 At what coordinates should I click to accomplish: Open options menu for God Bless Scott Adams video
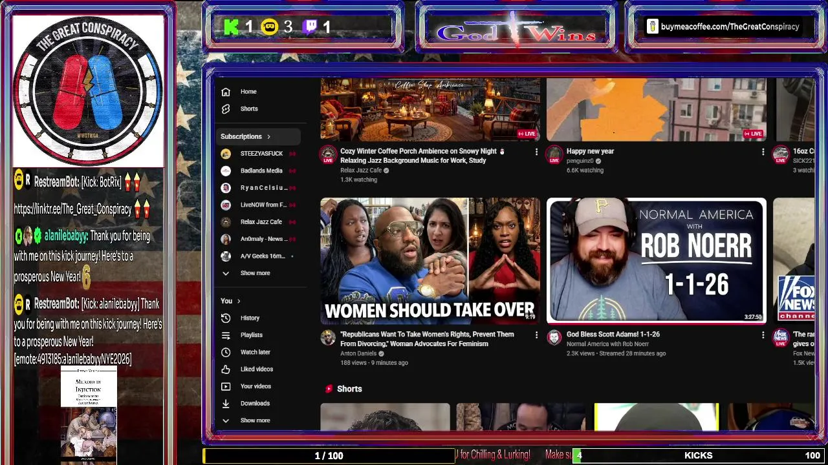763,335
